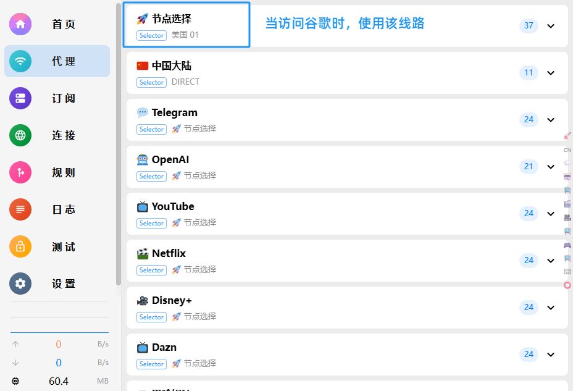Open Settings using the gear icon
The height and width of the screenshot is (391, 573).
(20, 284)
